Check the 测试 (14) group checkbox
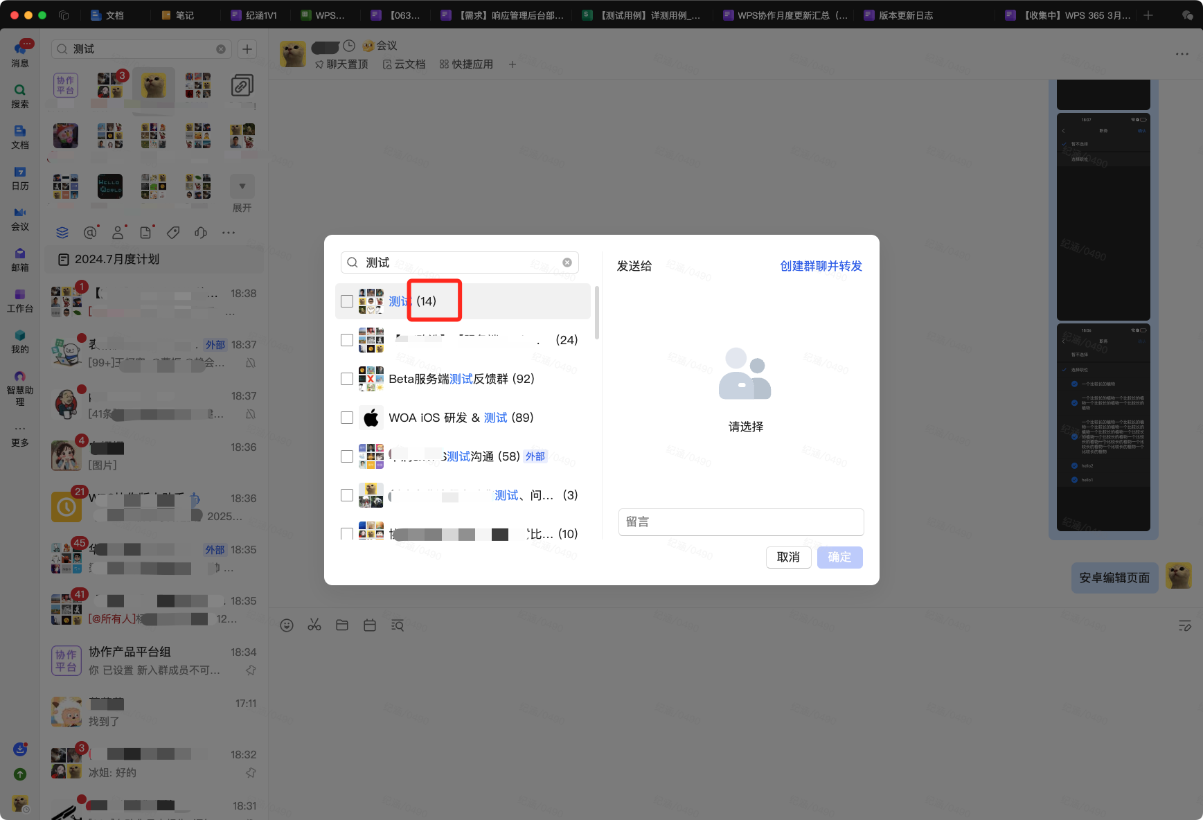 347,301
